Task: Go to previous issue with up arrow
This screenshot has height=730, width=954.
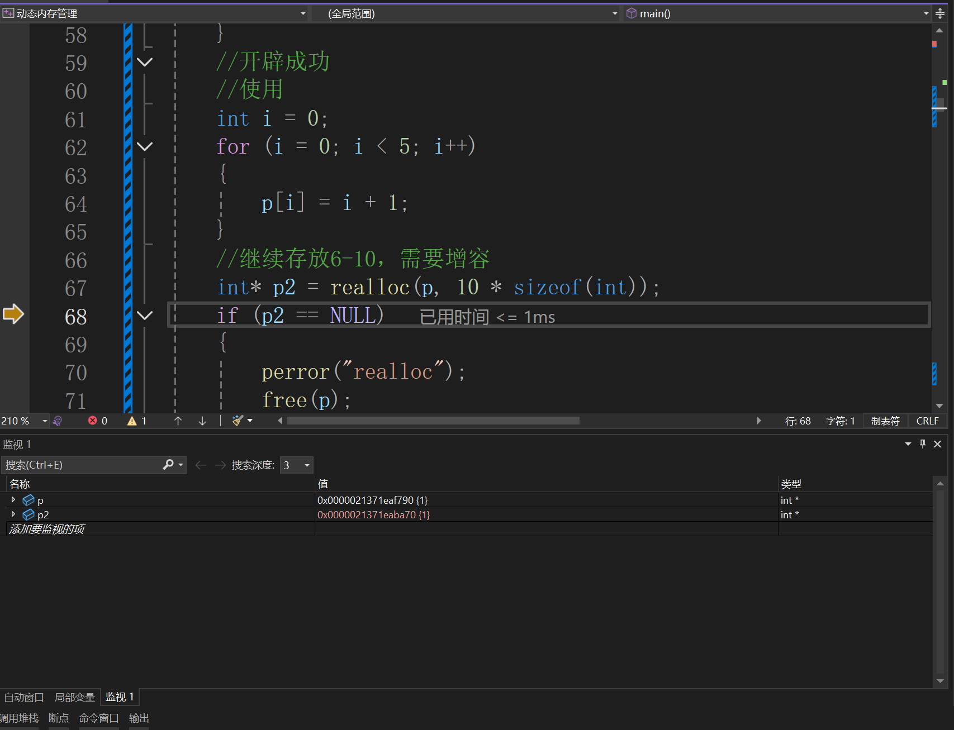Action: [x=178, y=421]
